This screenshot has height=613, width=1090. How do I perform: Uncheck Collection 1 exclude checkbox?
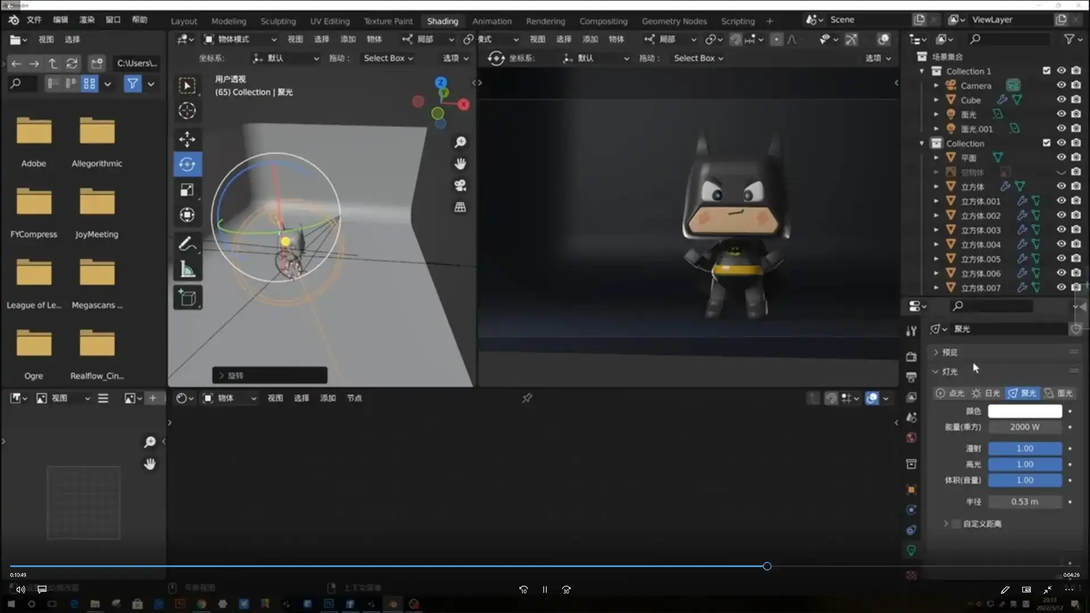click(1046, 71)
